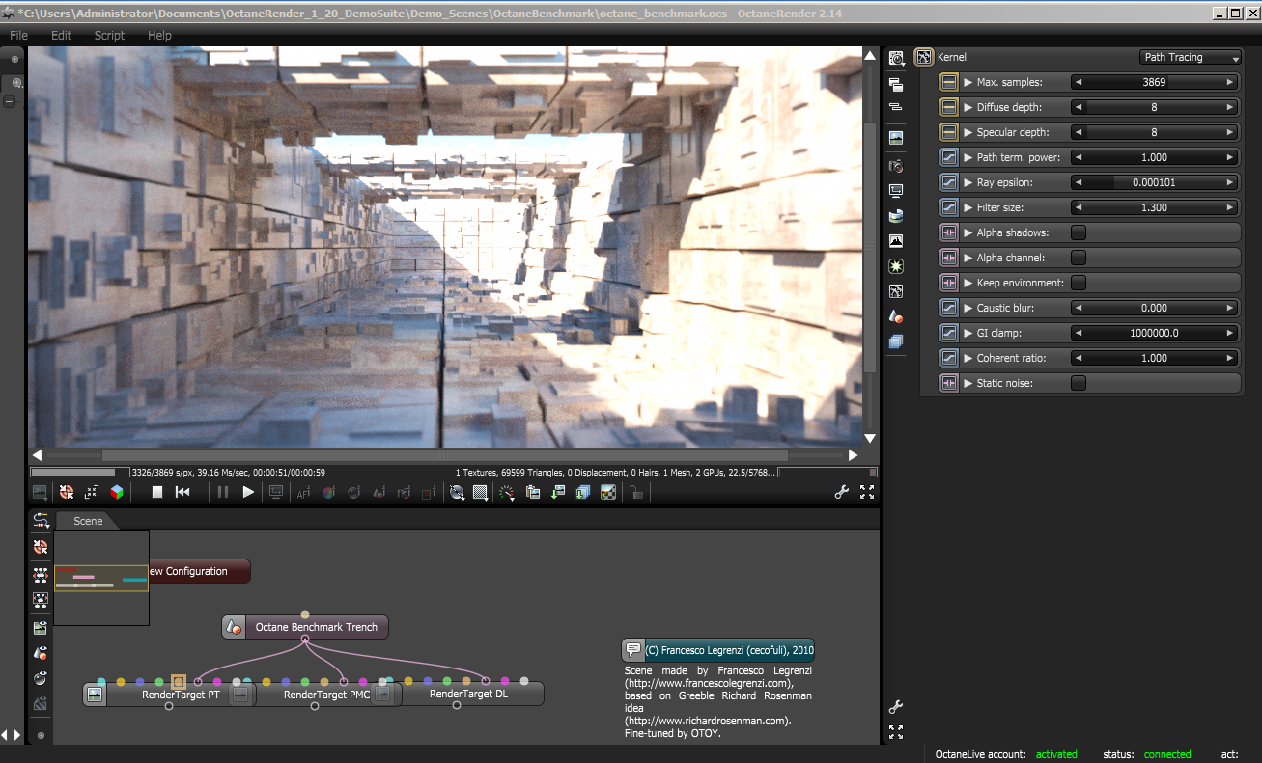Viewport: 1262px width, 763px height.
Task: Expand the Filter size row triangle
Action: pyautogui.click(x=968, y=207)
